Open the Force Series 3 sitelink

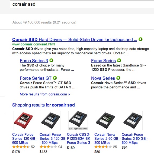34,61
